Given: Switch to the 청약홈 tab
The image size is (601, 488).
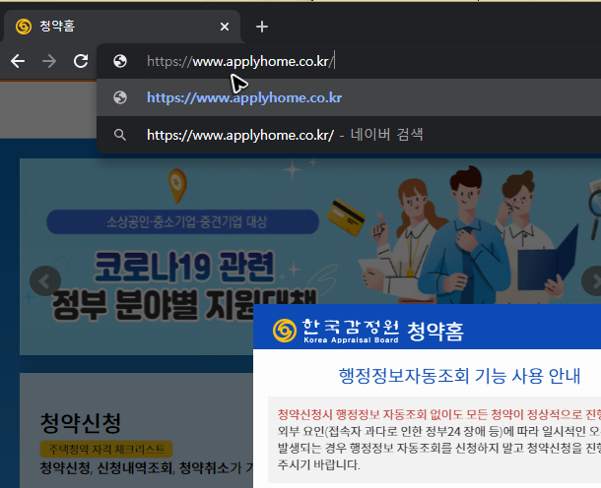Looking at the screenshot, I should [122, 26].
